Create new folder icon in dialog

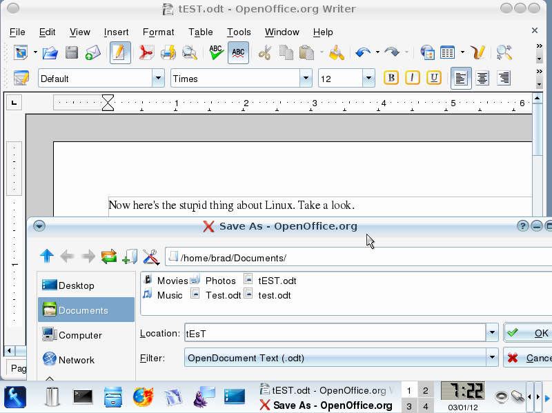130,256
